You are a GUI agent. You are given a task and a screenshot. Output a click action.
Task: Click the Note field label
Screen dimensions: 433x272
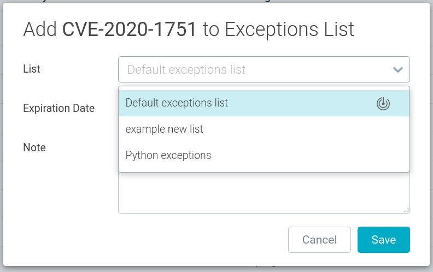(x=34, y=147)
